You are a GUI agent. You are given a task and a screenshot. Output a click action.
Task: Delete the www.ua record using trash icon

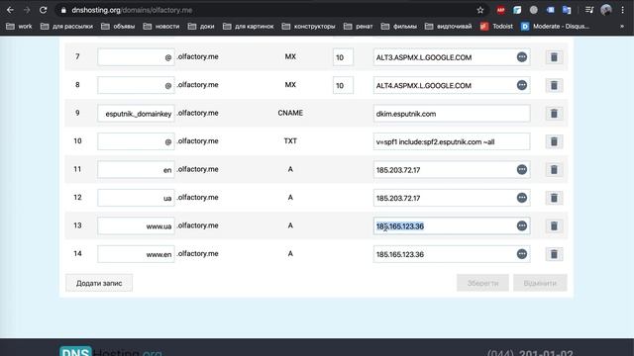point(554,226)
